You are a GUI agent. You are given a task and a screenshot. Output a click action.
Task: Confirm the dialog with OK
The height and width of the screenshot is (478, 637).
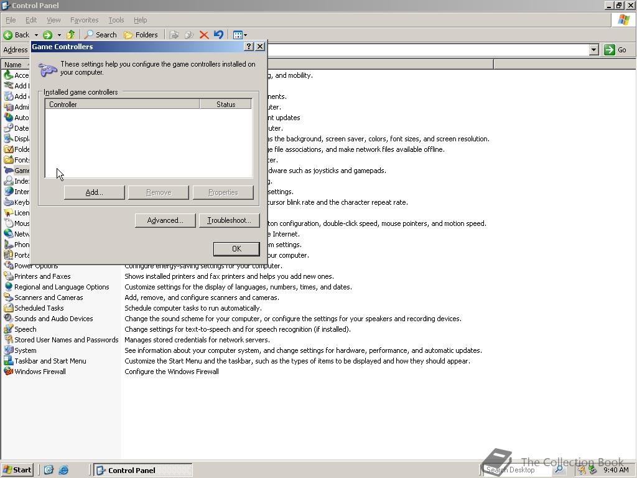click(x=236, y=249)
